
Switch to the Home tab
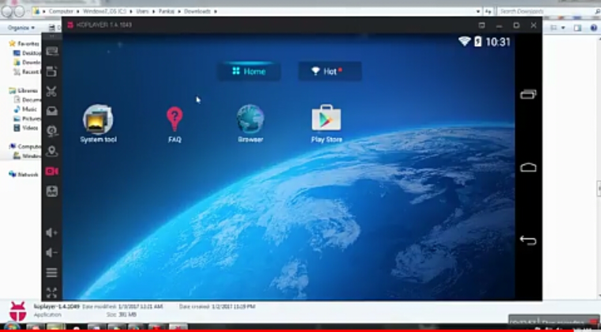(249, 71)
